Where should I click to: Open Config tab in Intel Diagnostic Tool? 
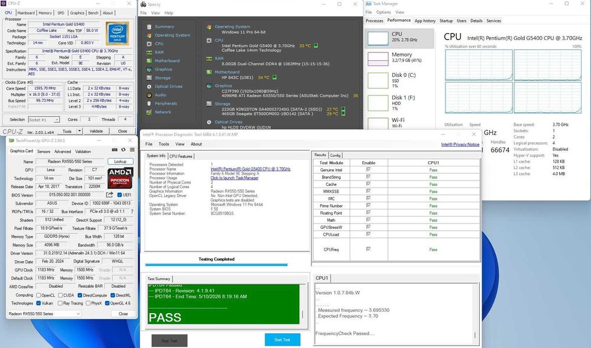pos(335,155)
